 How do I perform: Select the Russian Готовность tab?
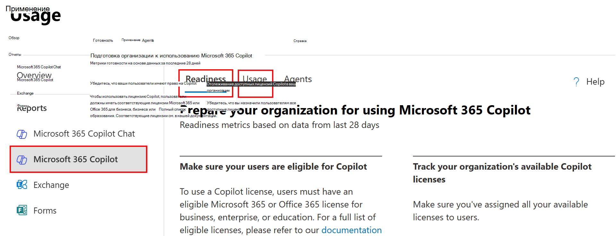[103, 40]
